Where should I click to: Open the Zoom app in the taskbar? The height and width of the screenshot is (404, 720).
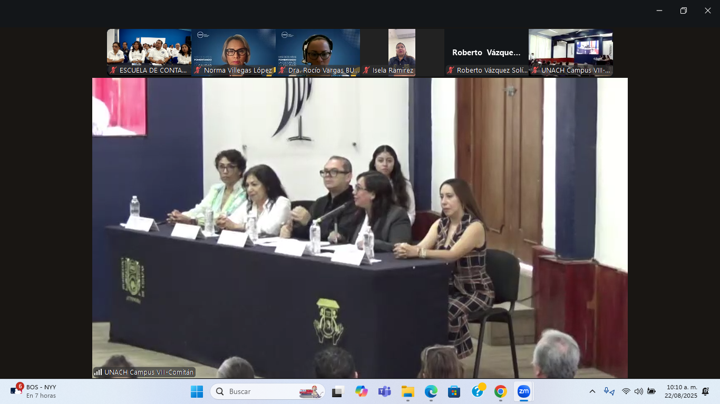pyautogui.click(x=523, y=391)
